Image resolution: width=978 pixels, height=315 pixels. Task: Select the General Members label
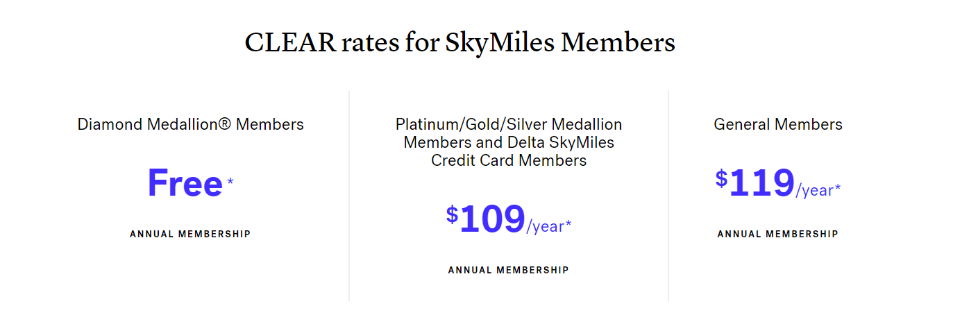click(777, 125)
